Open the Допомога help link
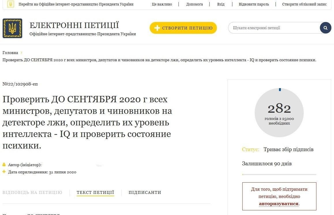 pyautogui.click(x=194, y=4)
